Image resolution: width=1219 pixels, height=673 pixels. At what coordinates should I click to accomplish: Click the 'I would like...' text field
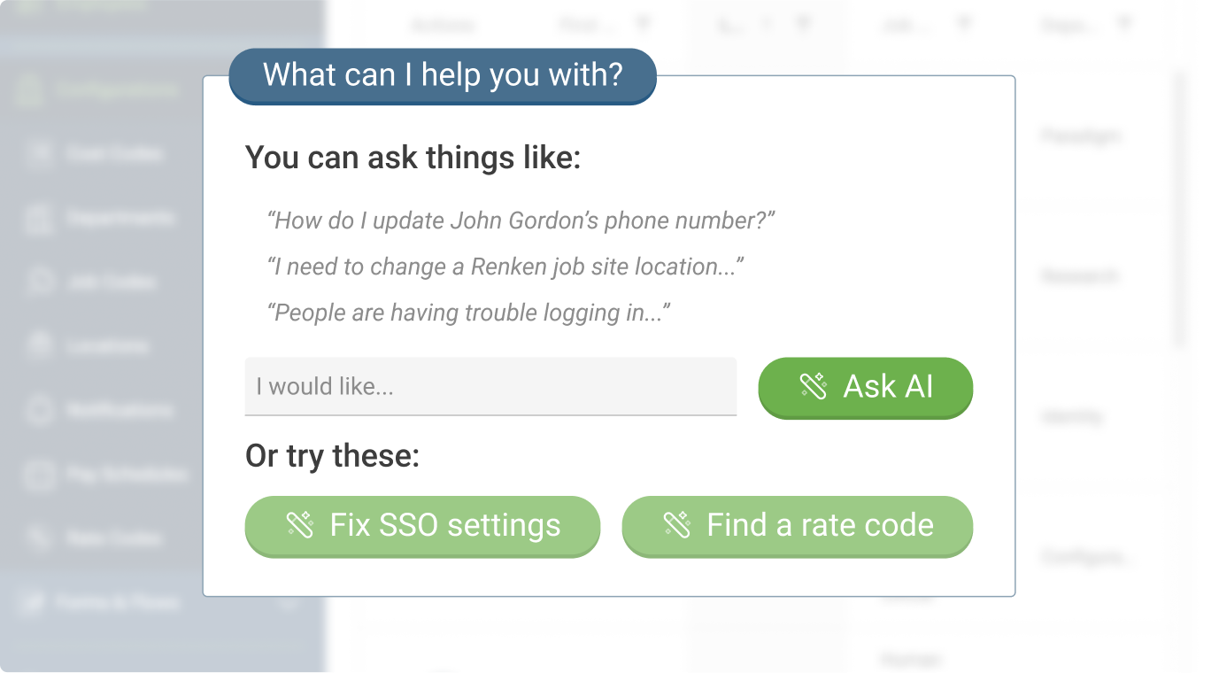coord(490,386)
